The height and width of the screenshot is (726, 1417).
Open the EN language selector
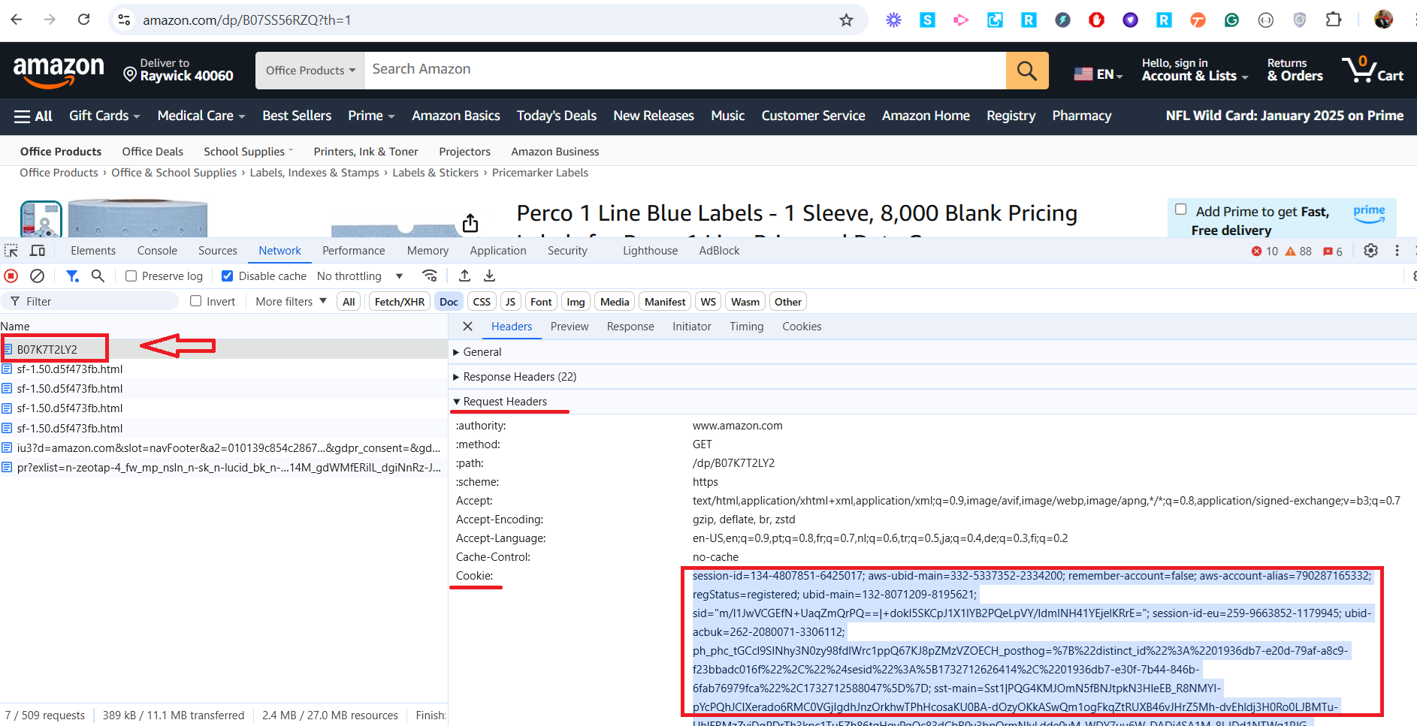1098,74
